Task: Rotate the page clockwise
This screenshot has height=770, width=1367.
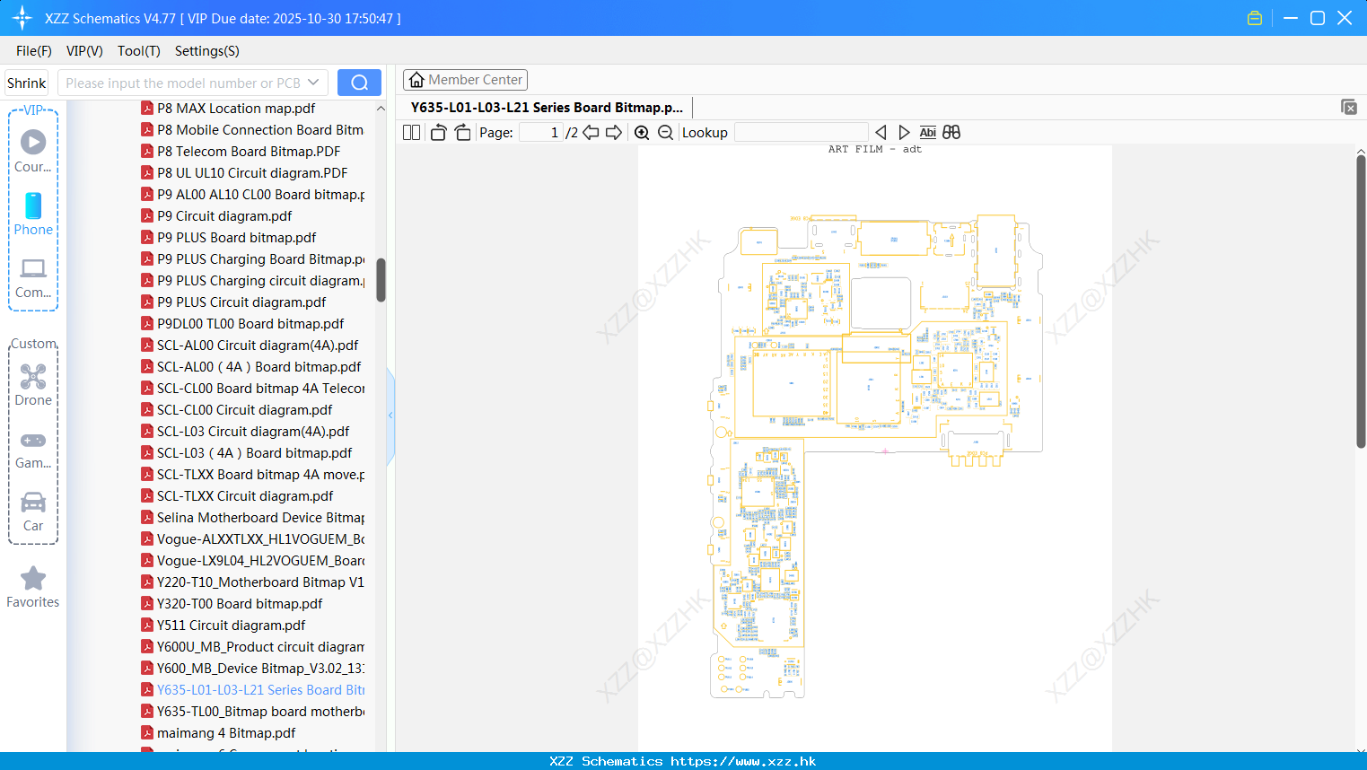Action: 462,132
